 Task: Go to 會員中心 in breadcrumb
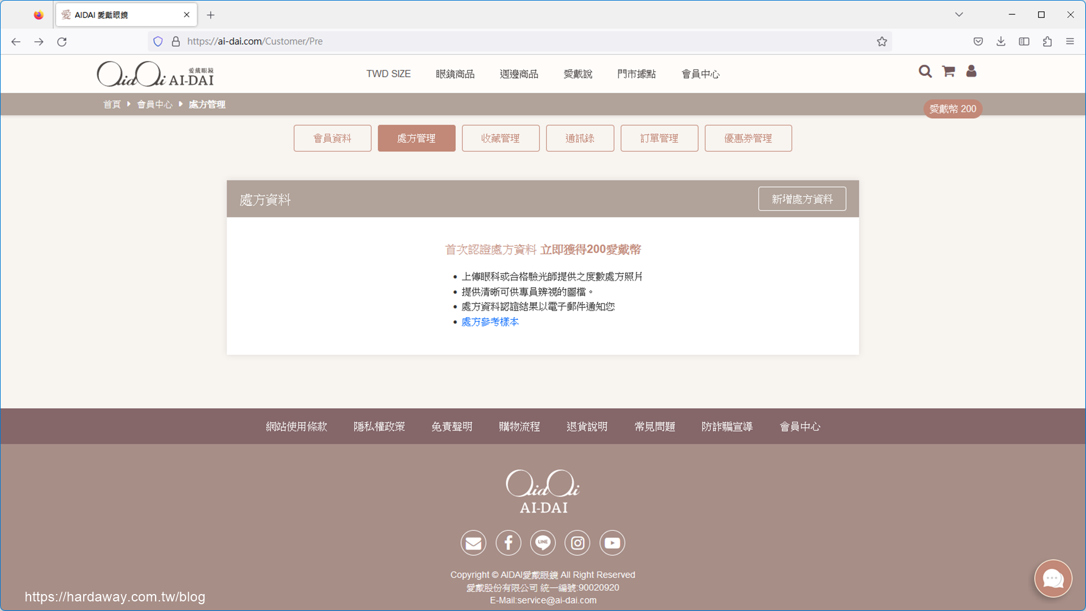[155, 105]
